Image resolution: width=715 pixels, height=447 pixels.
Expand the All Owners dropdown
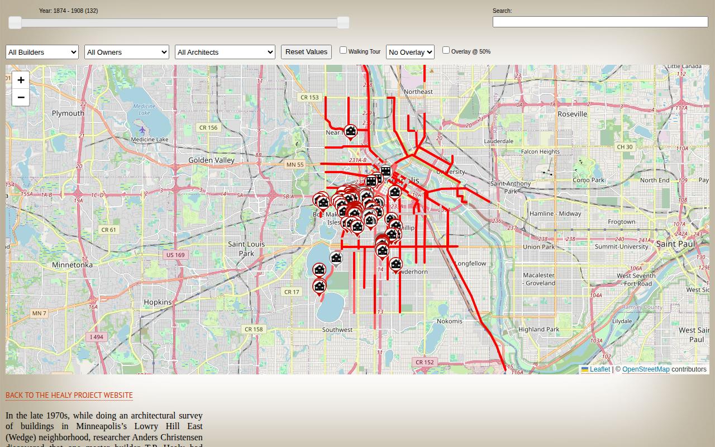(127, 52)
